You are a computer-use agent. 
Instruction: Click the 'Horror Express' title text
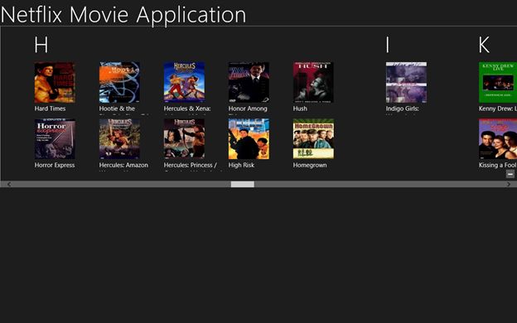pos(55,165)
